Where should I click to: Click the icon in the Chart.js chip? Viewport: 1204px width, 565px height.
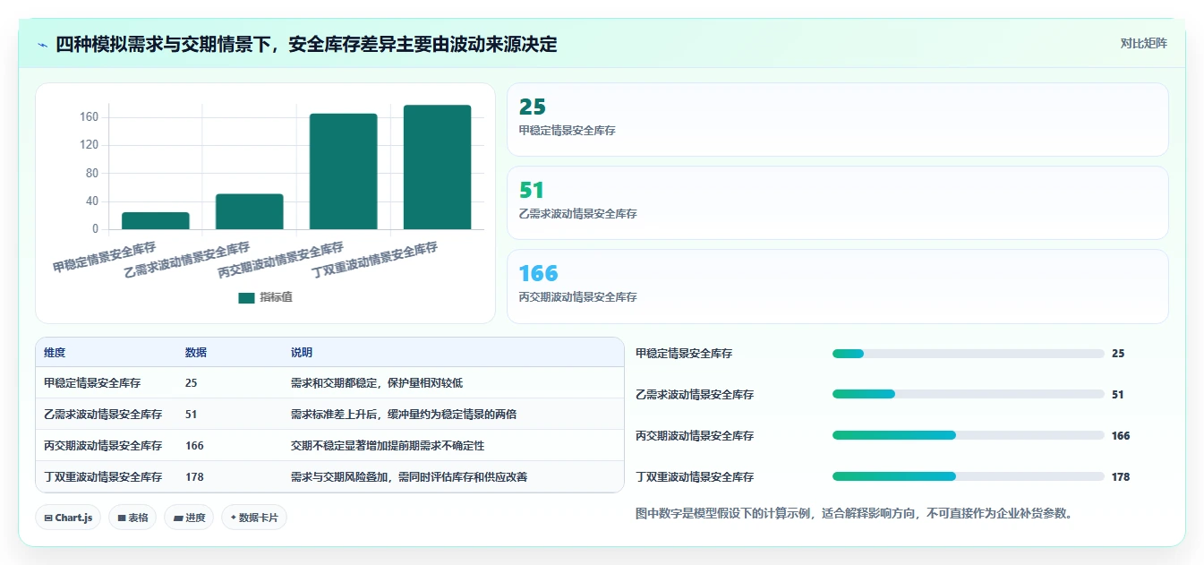click(x=48, y=518)
